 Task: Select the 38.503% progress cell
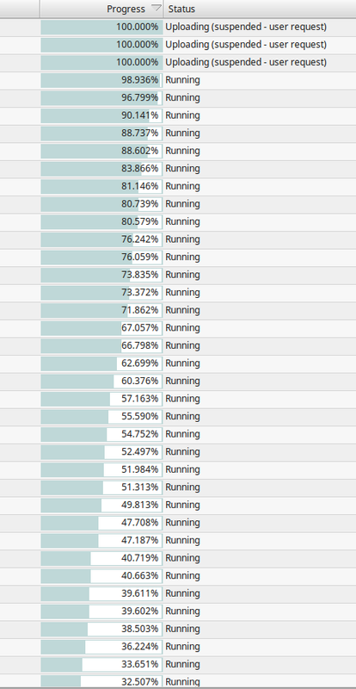tap(101, 629)
